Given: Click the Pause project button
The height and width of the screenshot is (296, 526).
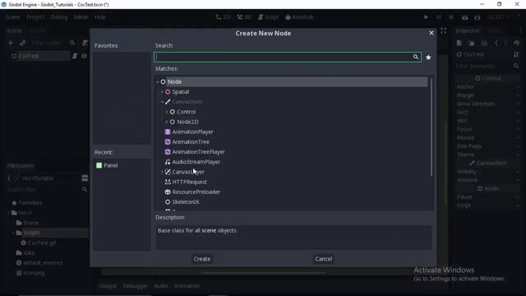Looking at the screenshot, I should click(439, 17).
